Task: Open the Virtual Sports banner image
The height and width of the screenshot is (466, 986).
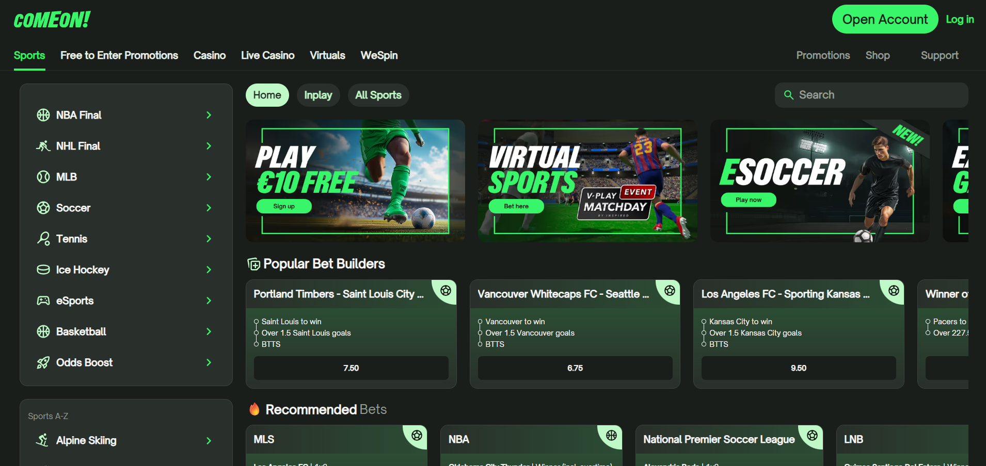Action: (x=587, y=181)
